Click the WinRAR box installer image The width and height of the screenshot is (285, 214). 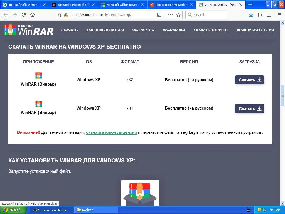click(x=140, y=193)
